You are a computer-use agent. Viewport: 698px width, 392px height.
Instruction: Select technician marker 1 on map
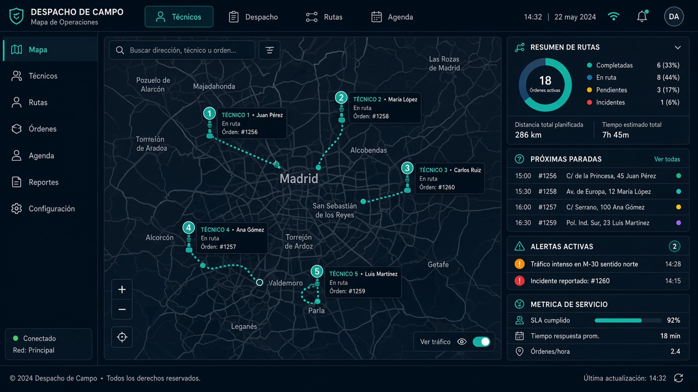coord(209,113)
